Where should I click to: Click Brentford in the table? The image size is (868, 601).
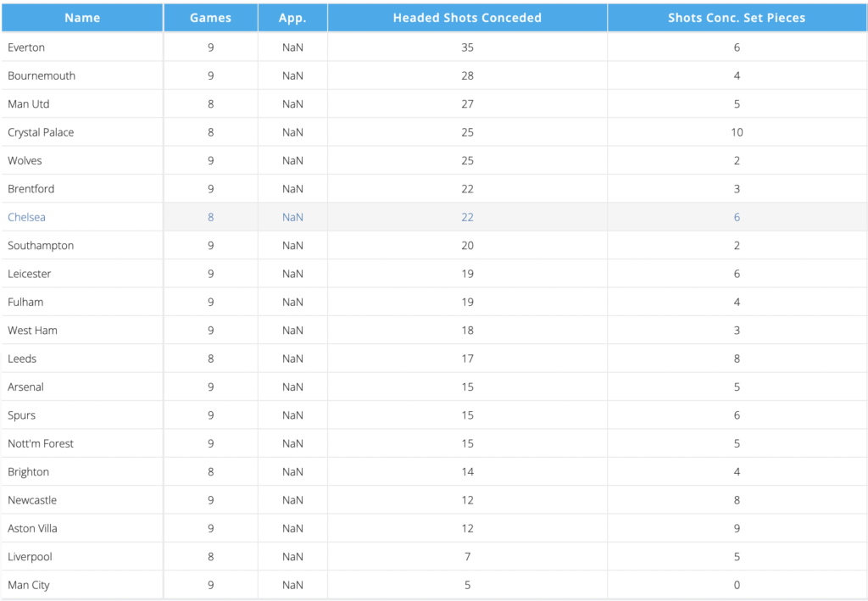[31, 189]
